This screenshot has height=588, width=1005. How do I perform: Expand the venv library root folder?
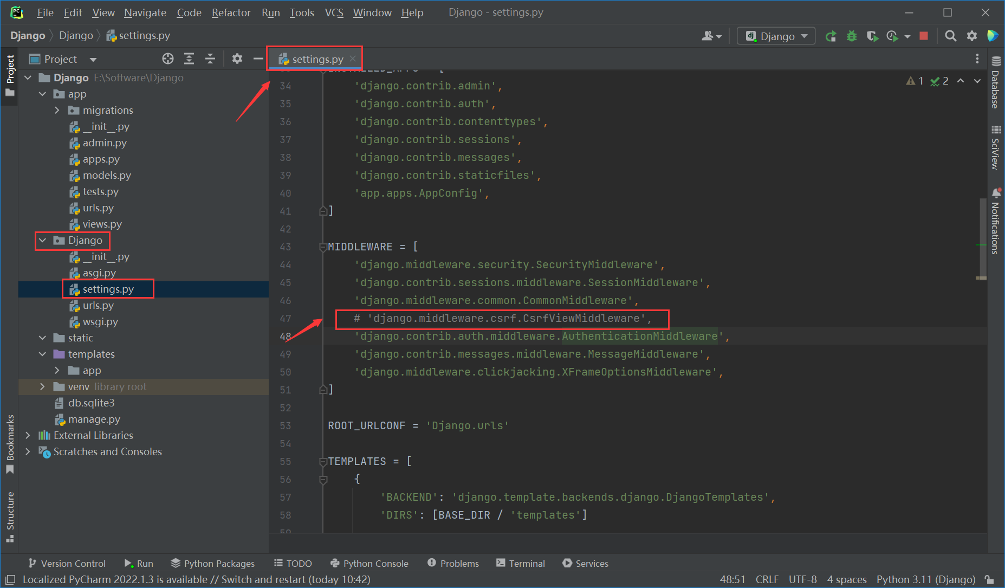(43, 386)
